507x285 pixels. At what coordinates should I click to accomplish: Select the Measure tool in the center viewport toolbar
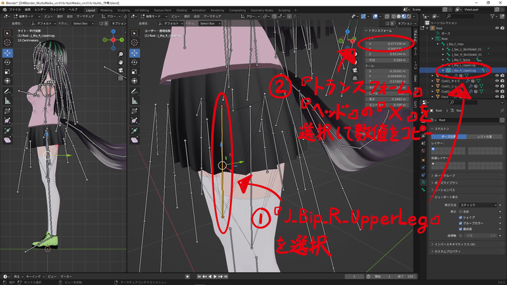(x=134, y=101)
